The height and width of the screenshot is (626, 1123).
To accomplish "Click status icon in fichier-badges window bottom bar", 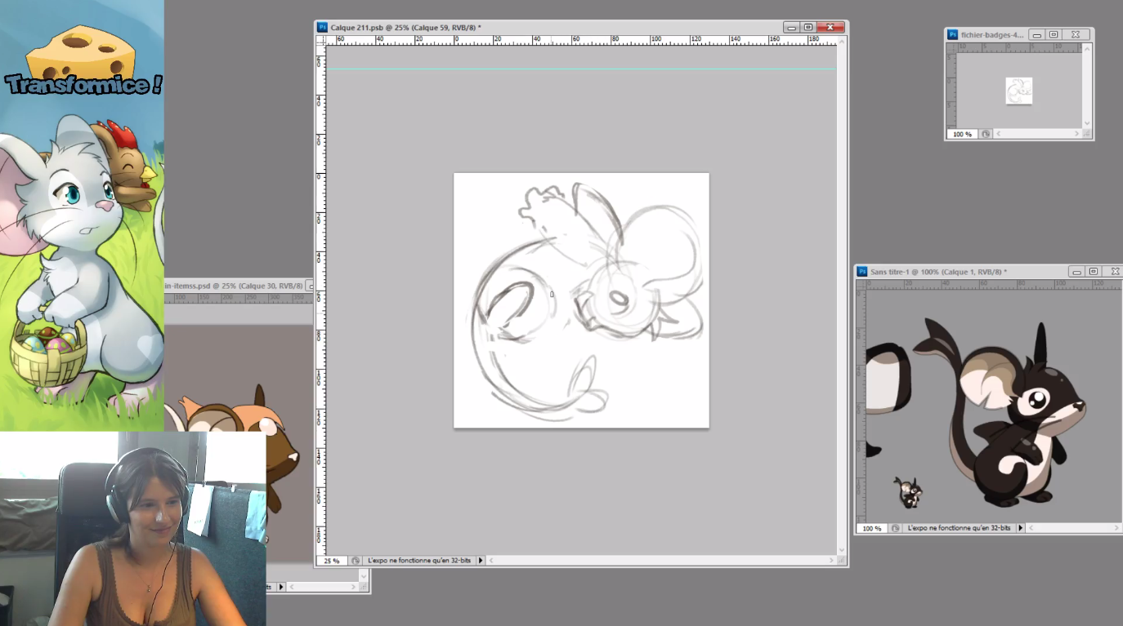I will pyautogui.click(x=986, y=134).
